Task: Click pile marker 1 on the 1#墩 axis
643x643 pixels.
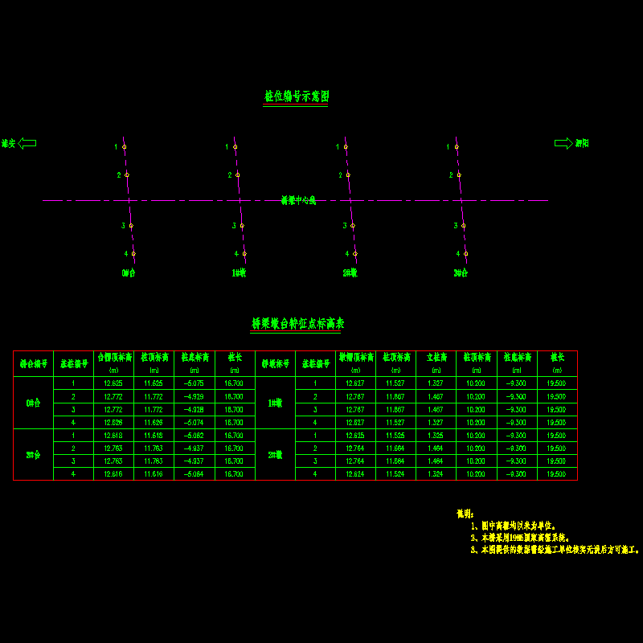Action: (235, 147)
